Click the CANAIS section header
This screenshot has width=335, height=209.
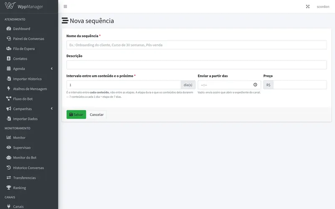10,197
